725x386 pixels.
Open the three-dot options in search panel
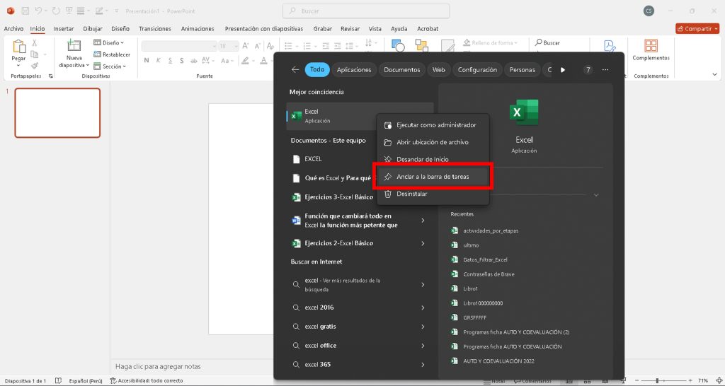(605, 70)
